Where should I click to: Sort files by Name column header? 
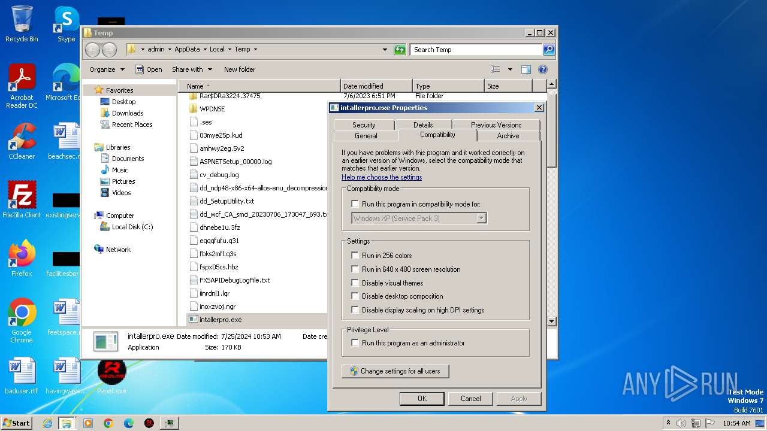point(259,86)
